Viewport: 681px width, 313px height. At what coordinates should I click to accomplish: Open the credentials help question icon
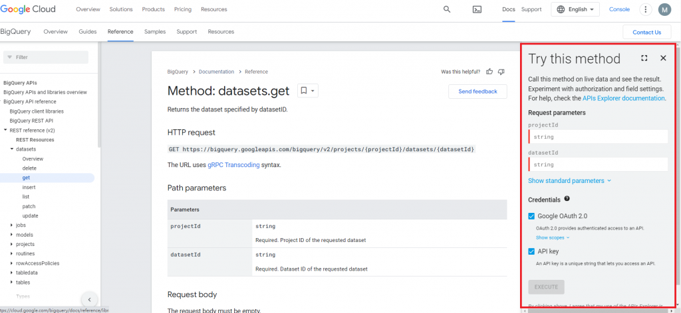[x=567, y=198]
